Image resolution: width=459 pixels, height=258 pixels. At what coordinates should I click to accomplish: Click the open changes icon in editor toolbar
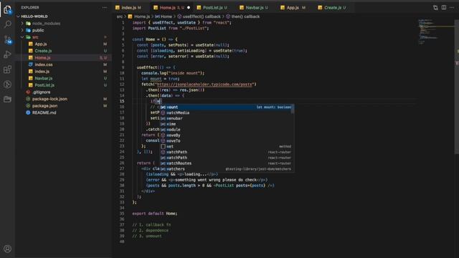click(x=435, y=8)
